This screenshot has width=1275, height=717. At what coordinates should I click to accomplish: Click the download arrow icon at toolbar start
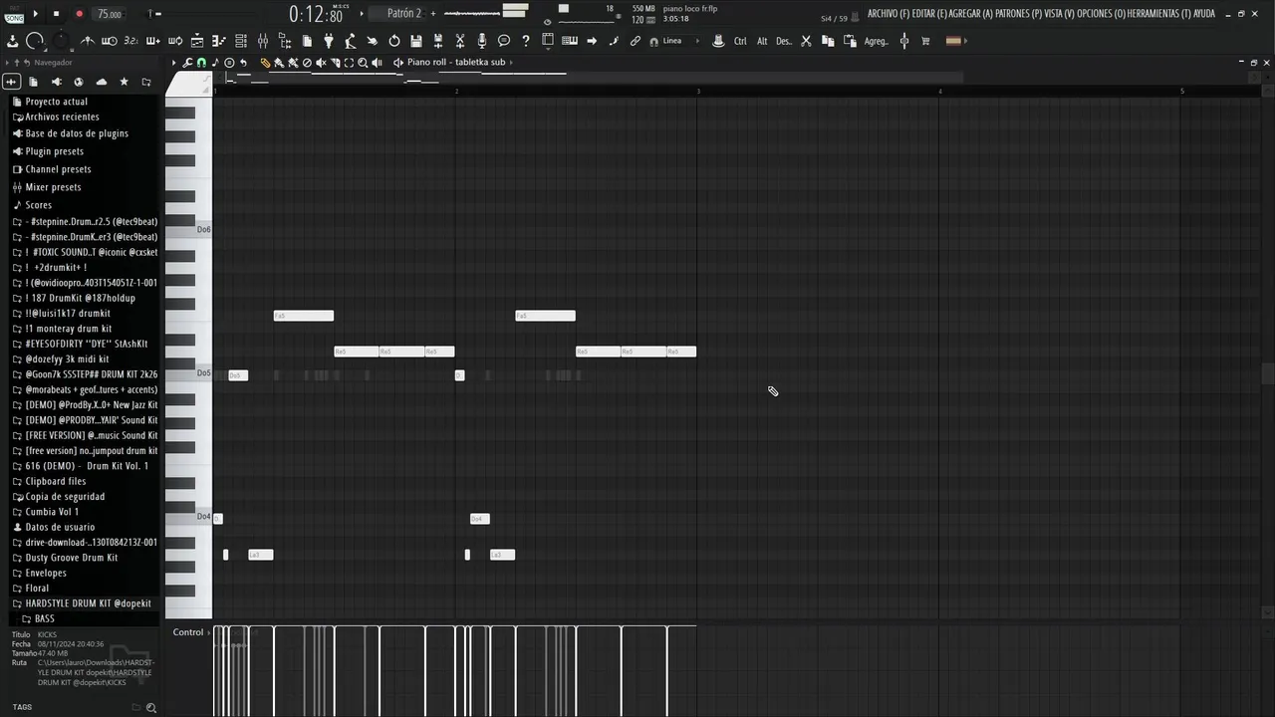coord(13,41)
